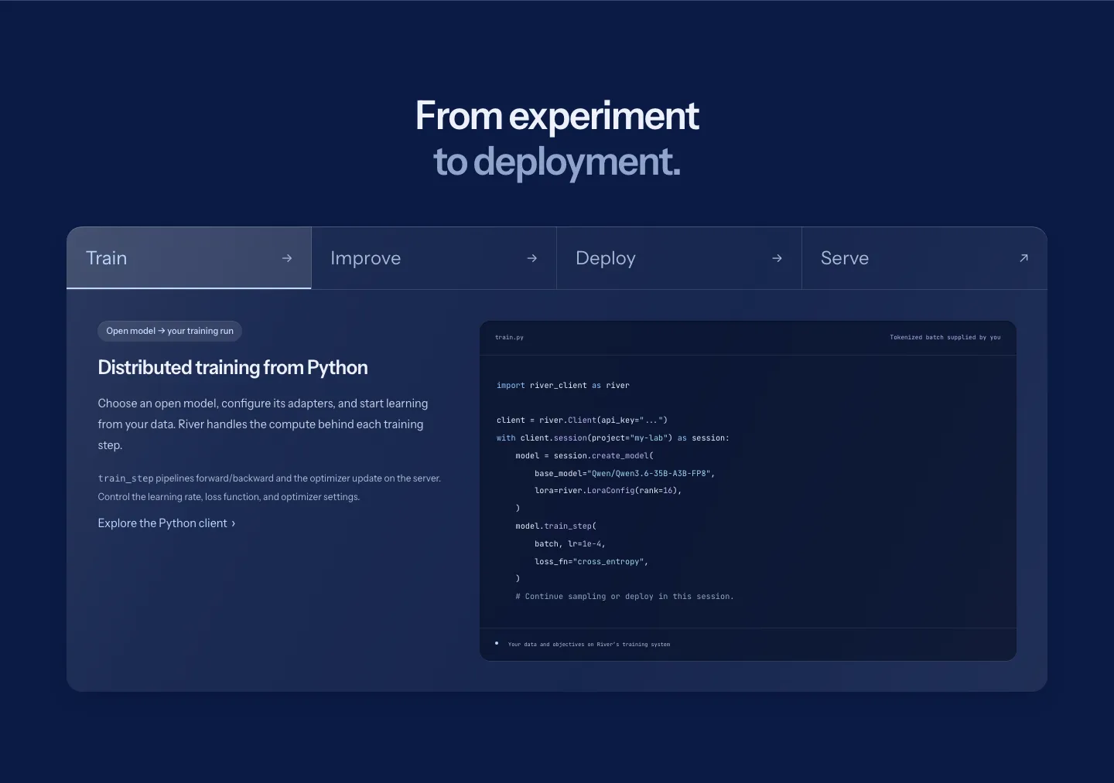Switch to the Improve tab

(x=434, y=258)
